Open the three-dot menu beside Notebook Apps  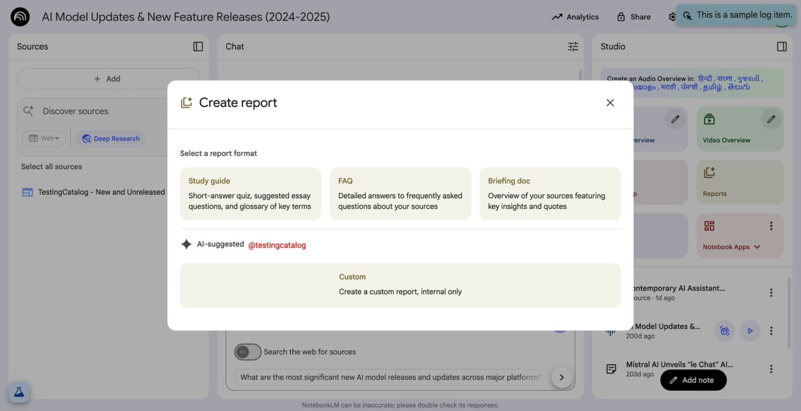[x=771, y=225]
